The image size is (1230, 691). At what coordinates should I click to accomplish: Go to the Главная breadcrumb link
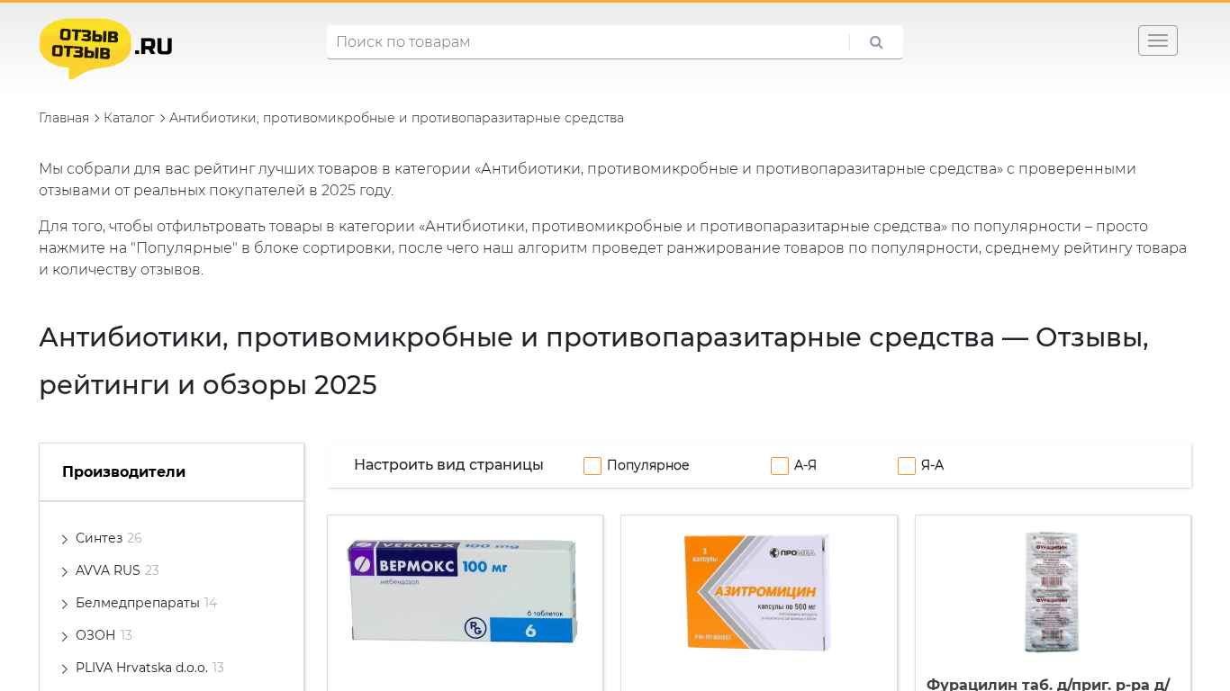coord(64,118)
